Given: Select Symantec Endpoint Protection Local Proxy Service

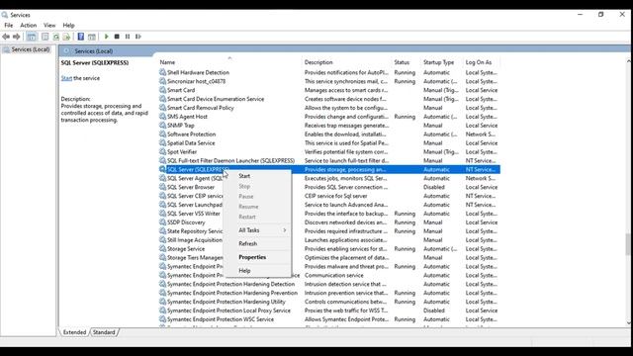Looking at the screenshot, I should tap(228, 311).
